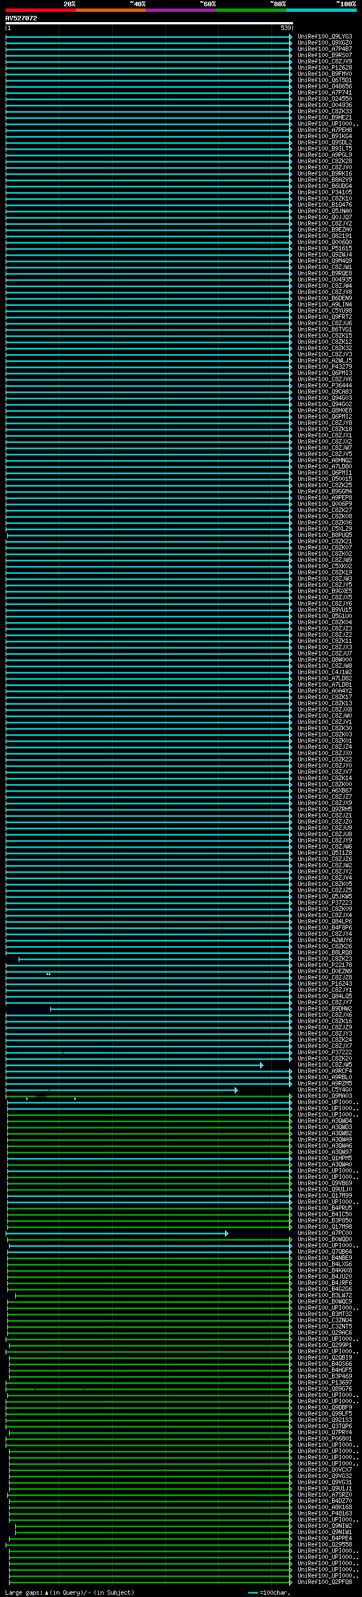Click the truncated alignment bar of UniRef100_A7PCQ0
The image size is (362, 1597).
117,1233
